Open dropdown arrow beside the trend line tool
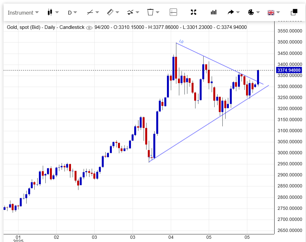The width and height of the screenshot is (306, 242). 98,13
